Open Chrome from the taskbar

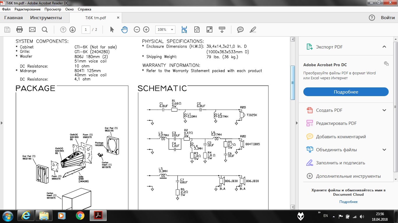coord(80,216)
